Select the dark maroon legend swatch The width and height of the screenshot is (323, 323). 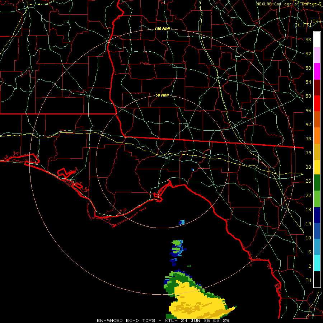tap(317, 88)
